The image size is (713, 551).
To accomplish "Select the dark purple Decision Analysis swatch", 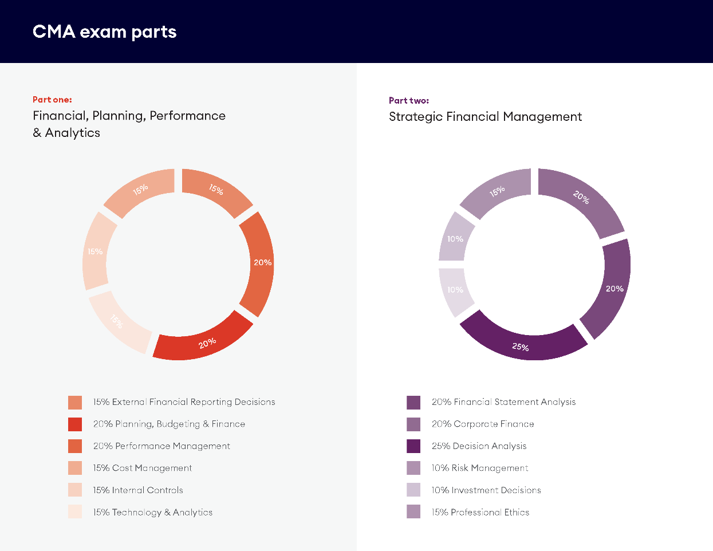I will click(413, 446).
